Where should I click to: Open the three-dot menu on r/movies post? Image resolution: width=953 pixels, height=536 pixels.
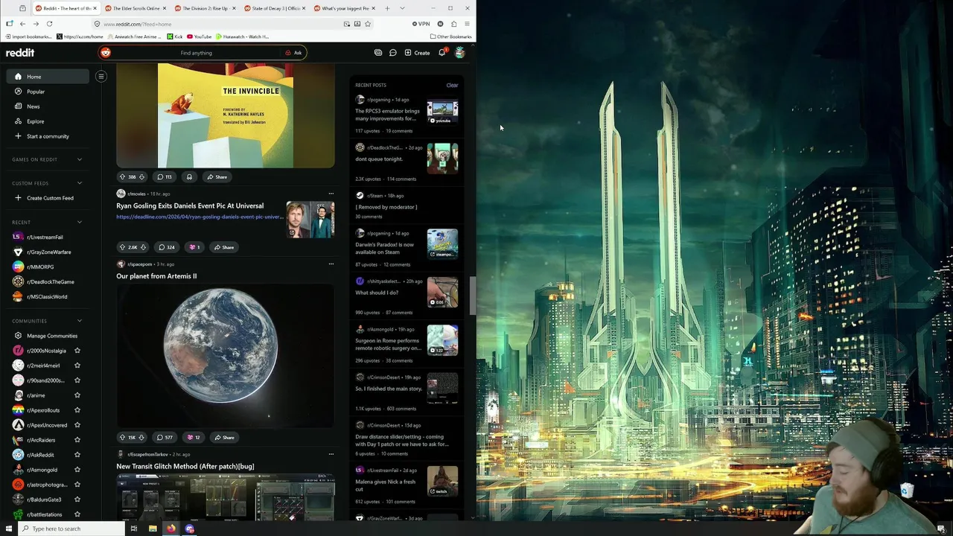coord(331,194)
